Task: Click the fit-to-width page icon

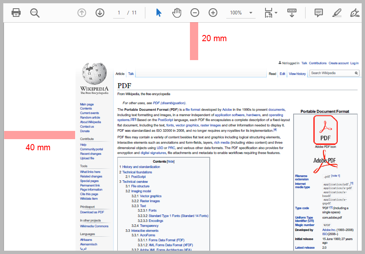Action: coord(268,13)
